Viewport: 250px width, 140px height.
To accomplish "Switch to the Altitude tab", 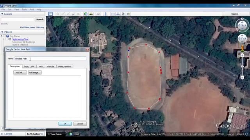I will [x=50, y=66].
